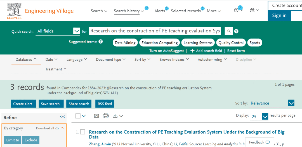Screen dimensions: 302x147
Task: Click the RSS feed button
Action: (105, 104)
